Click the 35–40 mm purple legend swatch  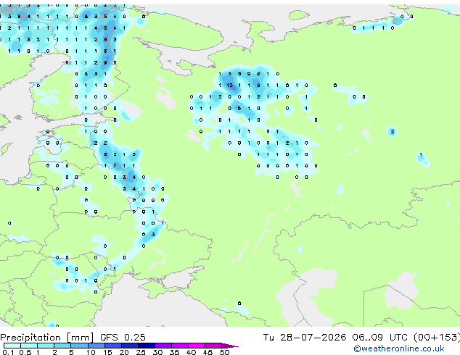[x=180, y=346]
